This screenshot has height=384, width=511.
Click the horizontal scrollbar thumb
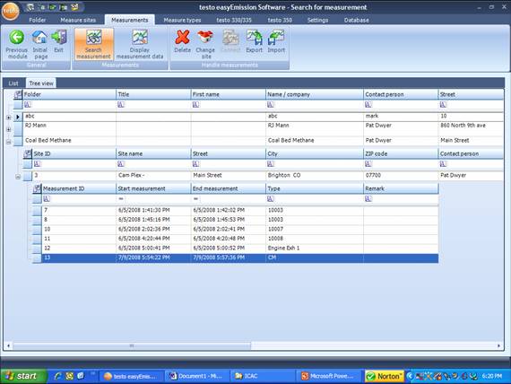coord(132,345)
